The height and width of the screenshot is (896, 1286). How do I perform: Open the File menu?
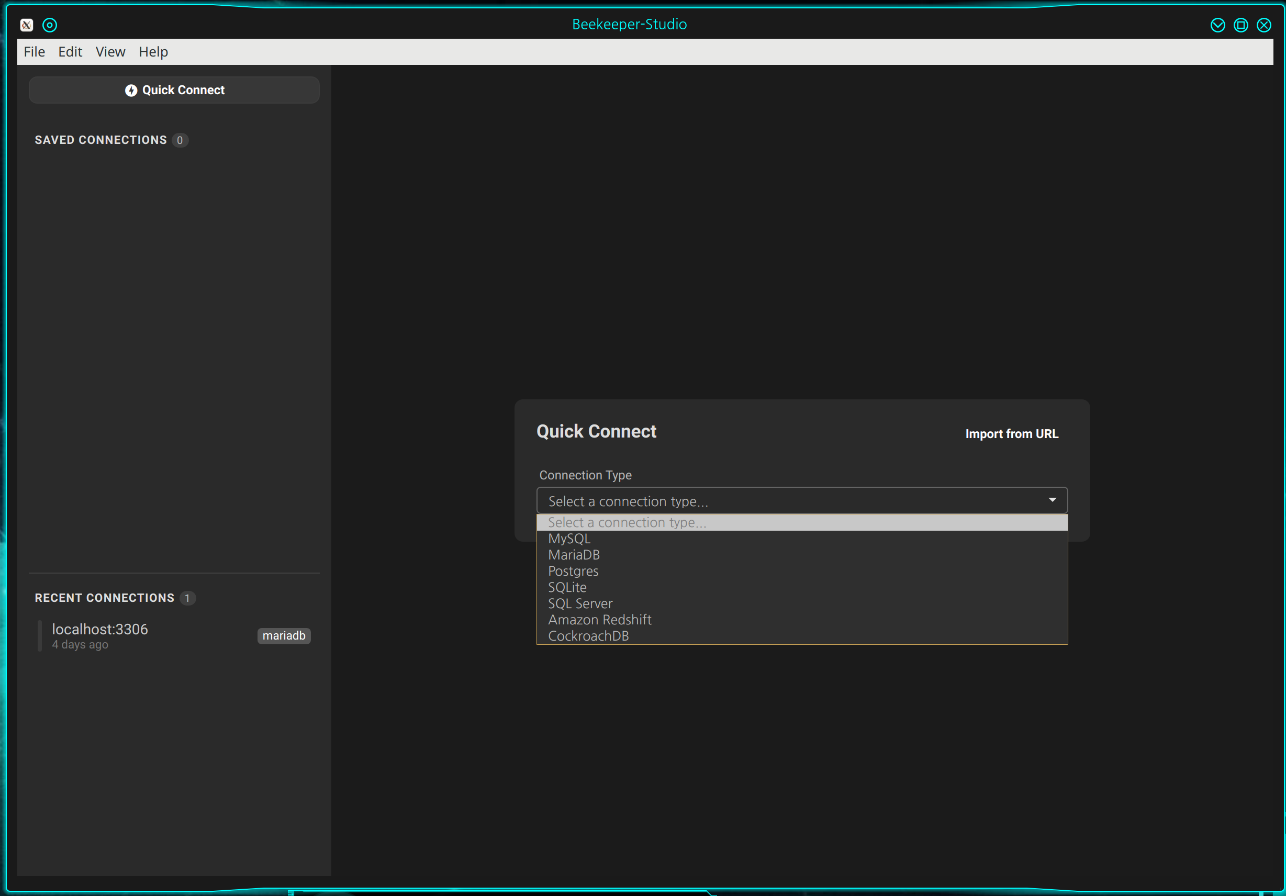pos(34,51)
